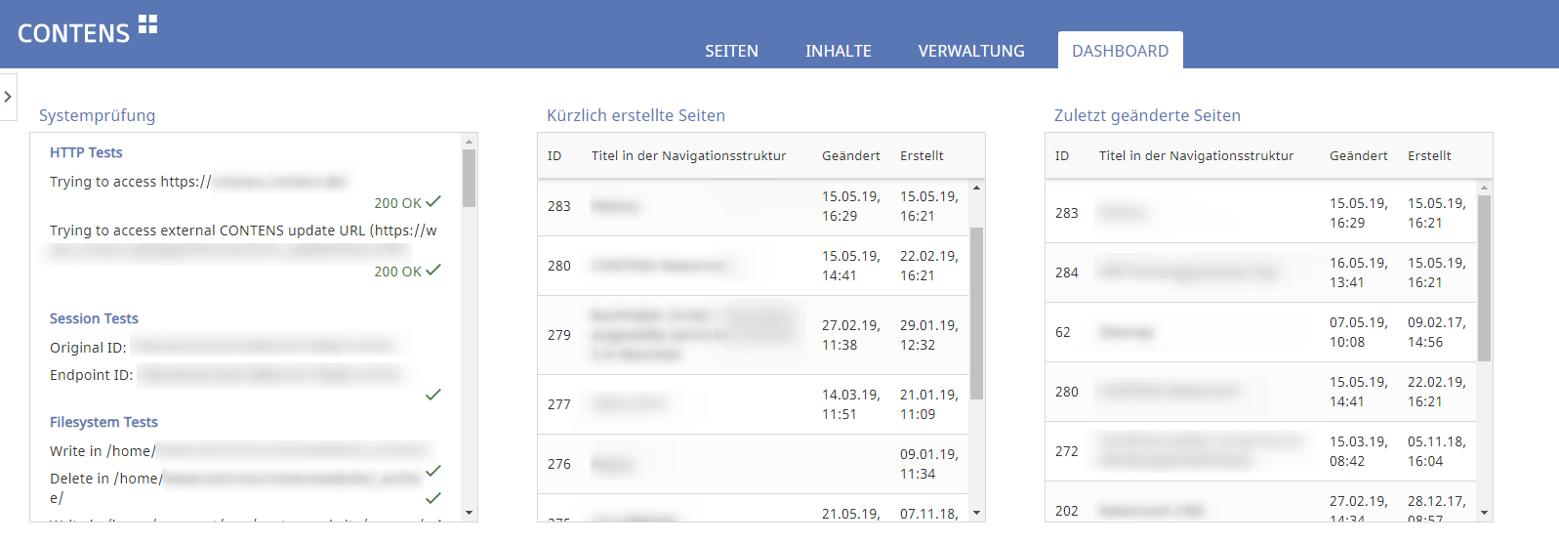Click the first 200 OK checkmark icon

click(433, 202)
